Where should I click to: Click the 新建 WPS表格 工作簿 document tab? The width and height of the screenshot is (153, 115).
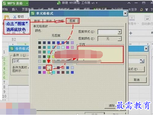tap(77, 3)
